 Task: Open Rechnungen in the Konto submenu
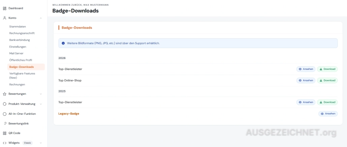(x=17, y=85)
